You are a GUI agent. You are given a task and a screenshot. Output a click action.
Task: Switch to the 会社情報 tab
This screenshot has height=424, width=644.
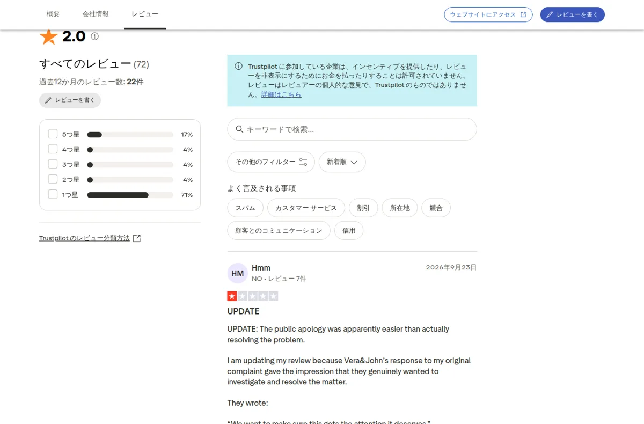(x=96, y=14)
